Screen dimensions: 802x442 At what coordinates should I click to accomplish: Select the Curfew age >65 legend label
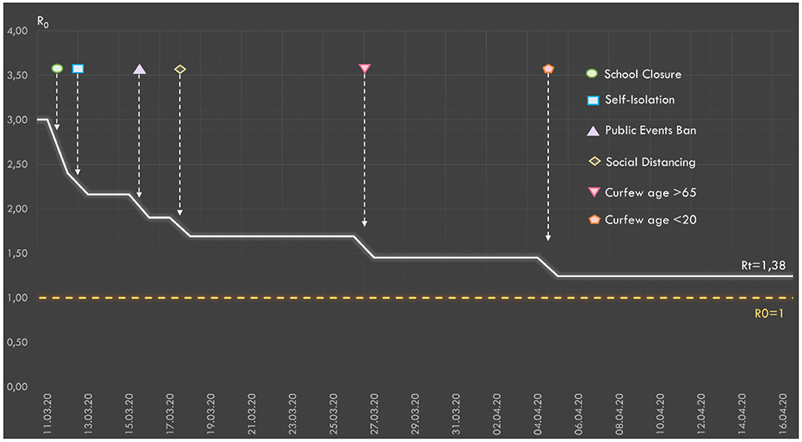[650, 192]
